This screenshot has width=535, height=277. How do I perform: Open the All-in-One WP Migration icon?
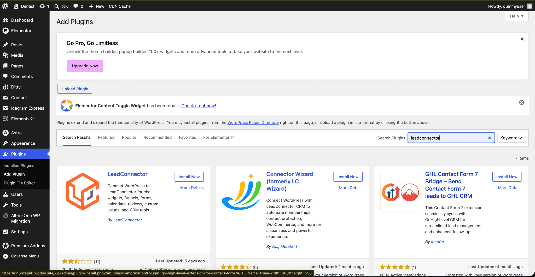(5, 216)
